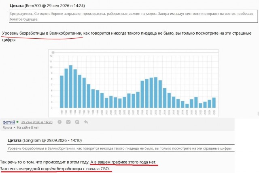Click the quote bubble icon on фотий's post
259x173 pixels.
point(77,122)
